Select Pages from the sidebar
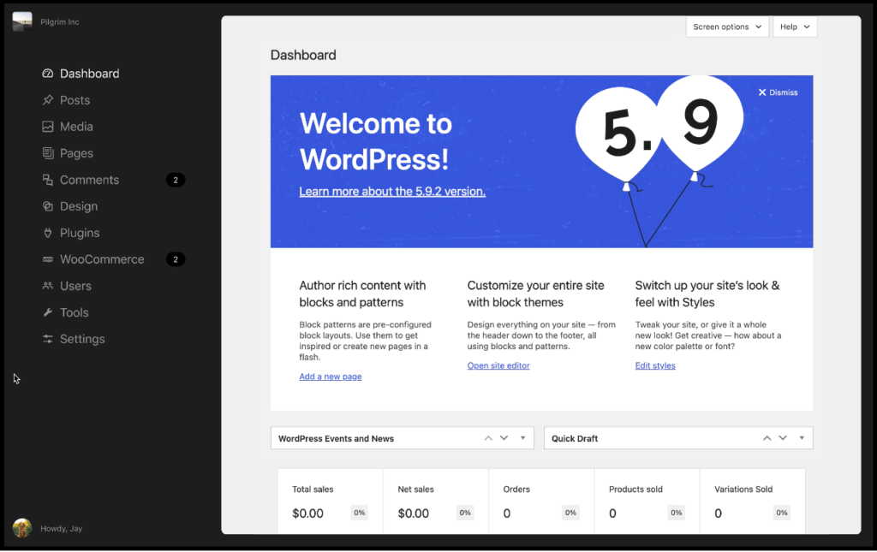 (x=76, y=153)
